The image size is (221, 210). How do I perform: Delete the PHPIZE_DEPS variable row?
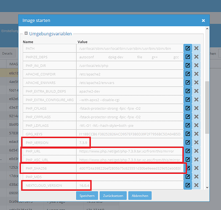(196, 57)
